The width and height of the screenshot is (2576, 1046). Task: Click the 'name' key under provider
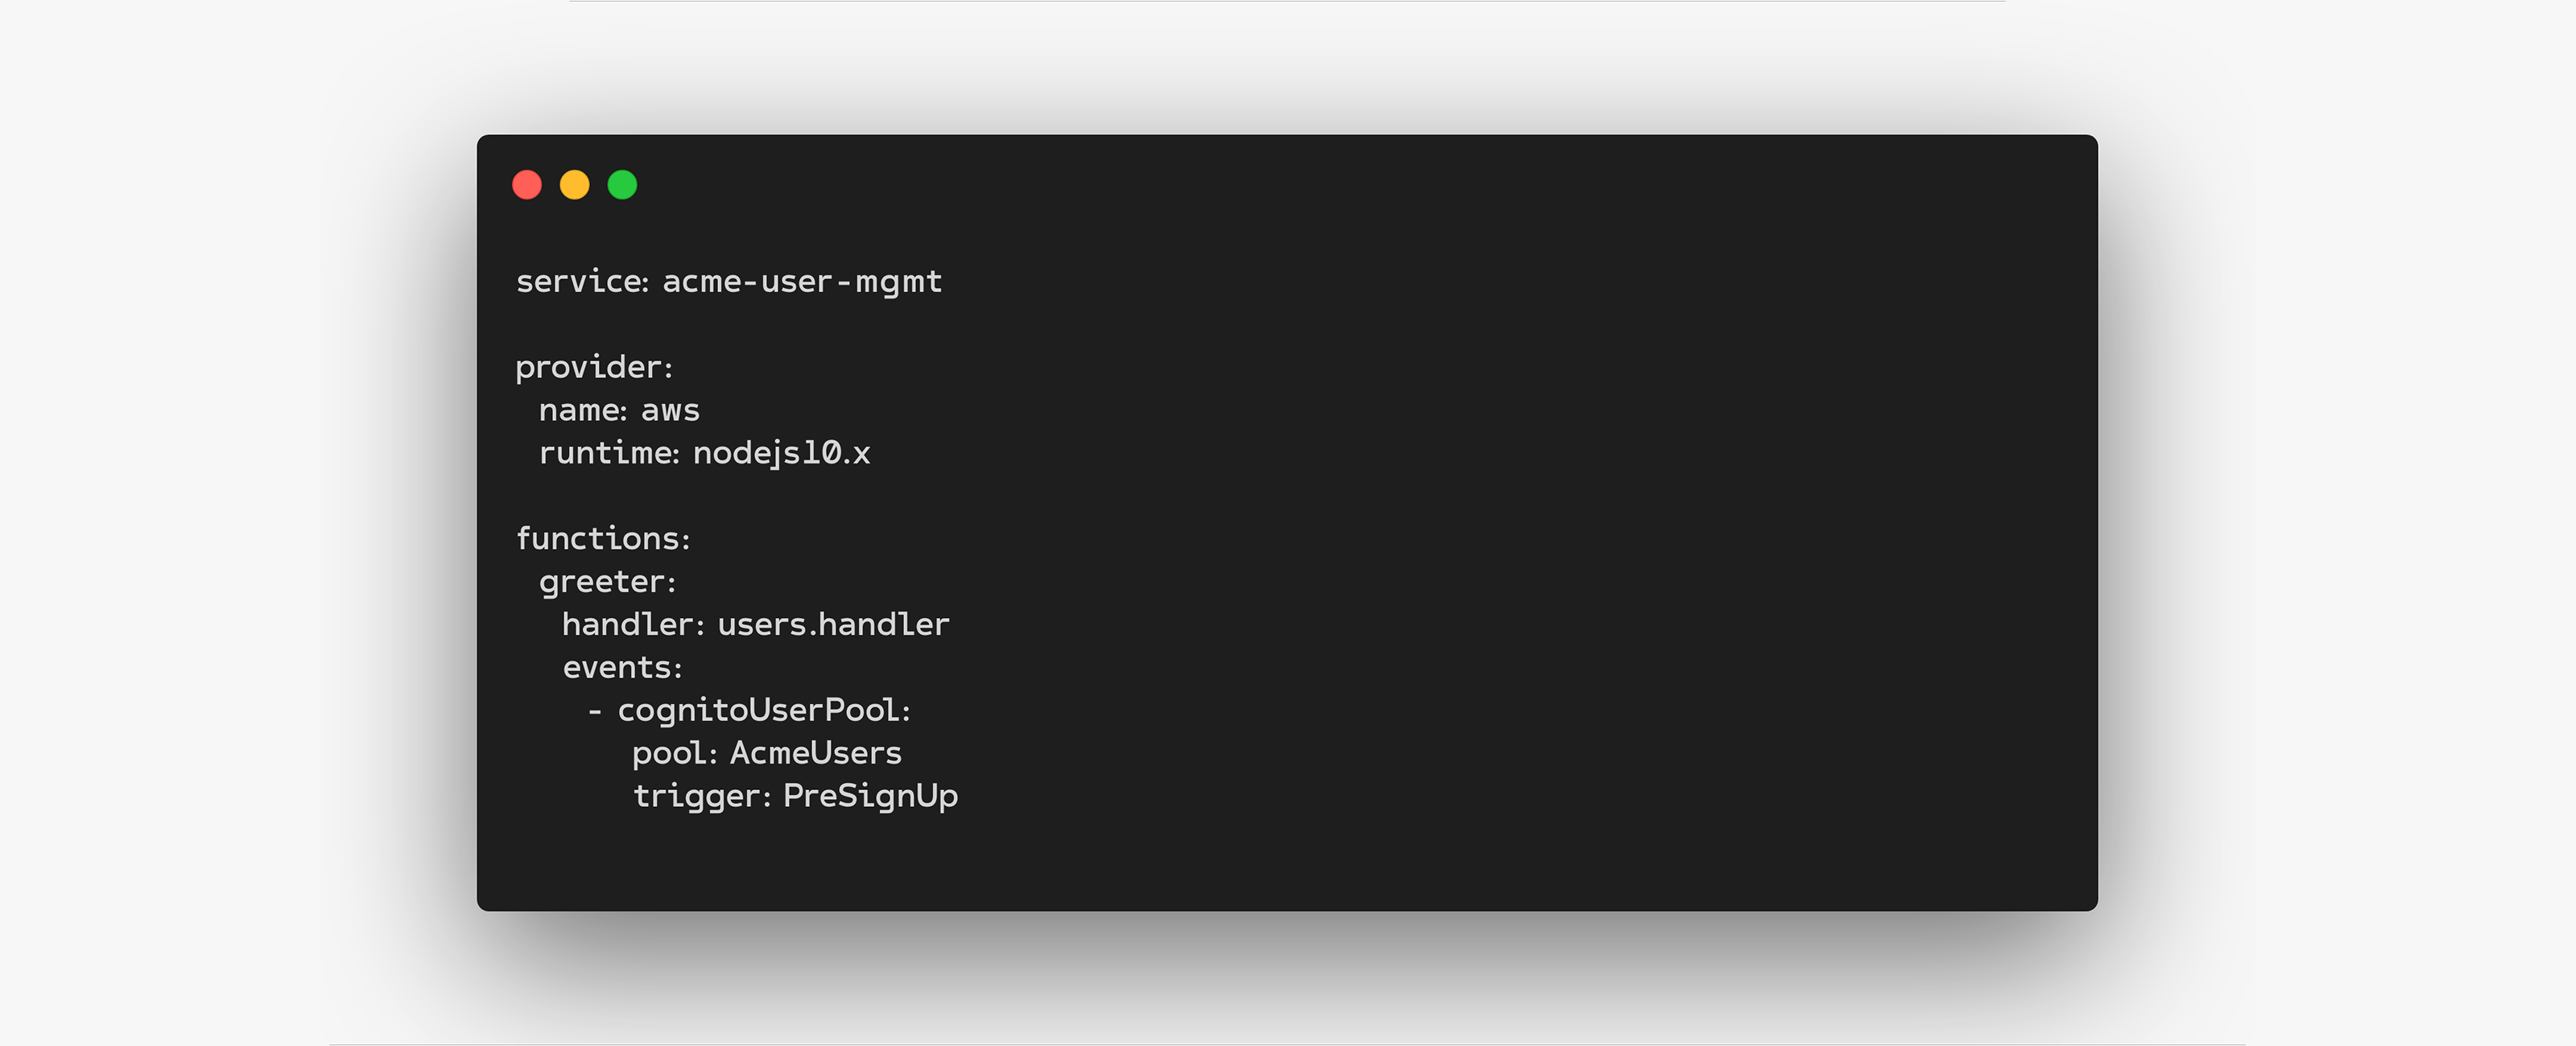[579, 411]
